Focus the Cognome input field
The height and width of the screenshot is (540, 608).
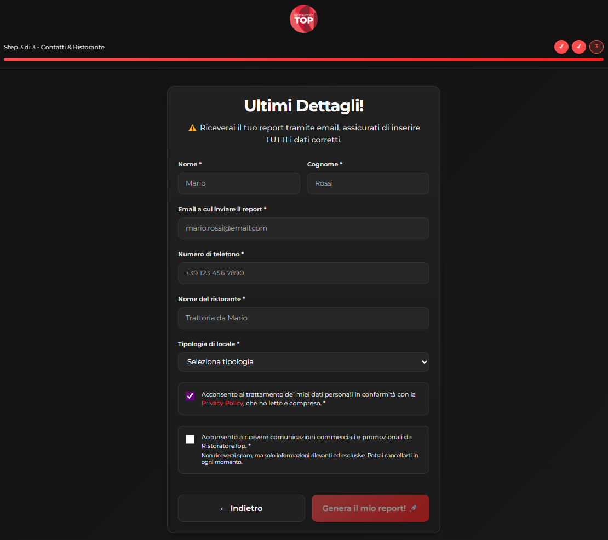click(x=368, y=183)
